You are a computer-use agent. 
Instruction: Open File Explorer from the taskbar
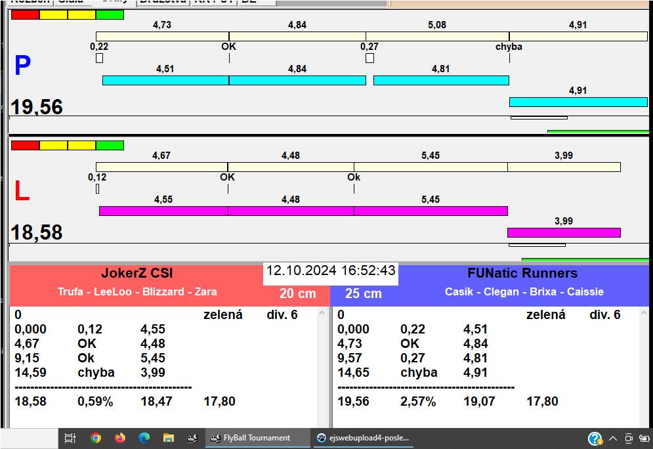point(169,438)
